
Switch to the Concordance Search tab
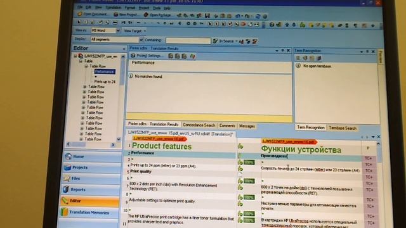coord(199,125)
